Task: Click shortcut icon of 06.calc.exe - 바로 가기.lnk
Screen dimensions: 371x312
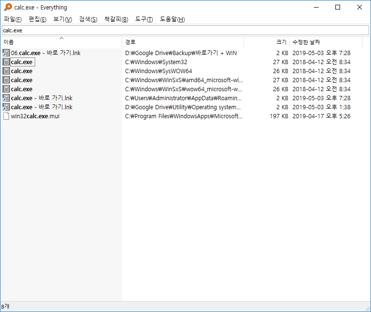Action: pos(6,53)
